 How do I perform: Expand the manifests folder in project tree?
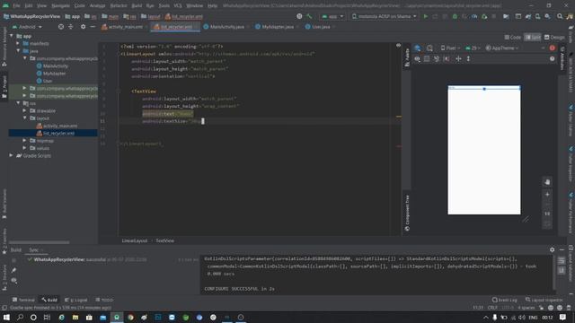[x=18, y=44]
